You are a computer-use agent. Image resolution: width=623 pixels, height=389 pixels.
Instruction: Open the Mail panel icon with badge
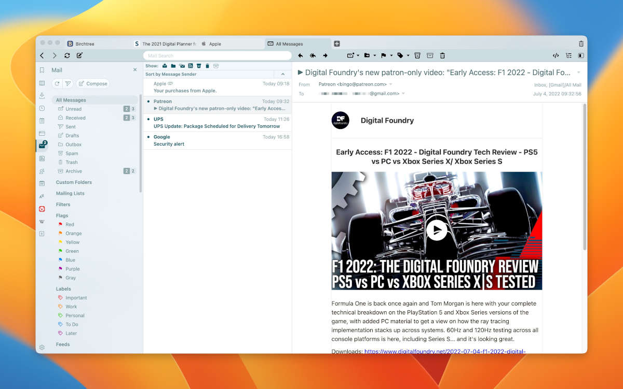pyautogui.click(x=42, y=146)
